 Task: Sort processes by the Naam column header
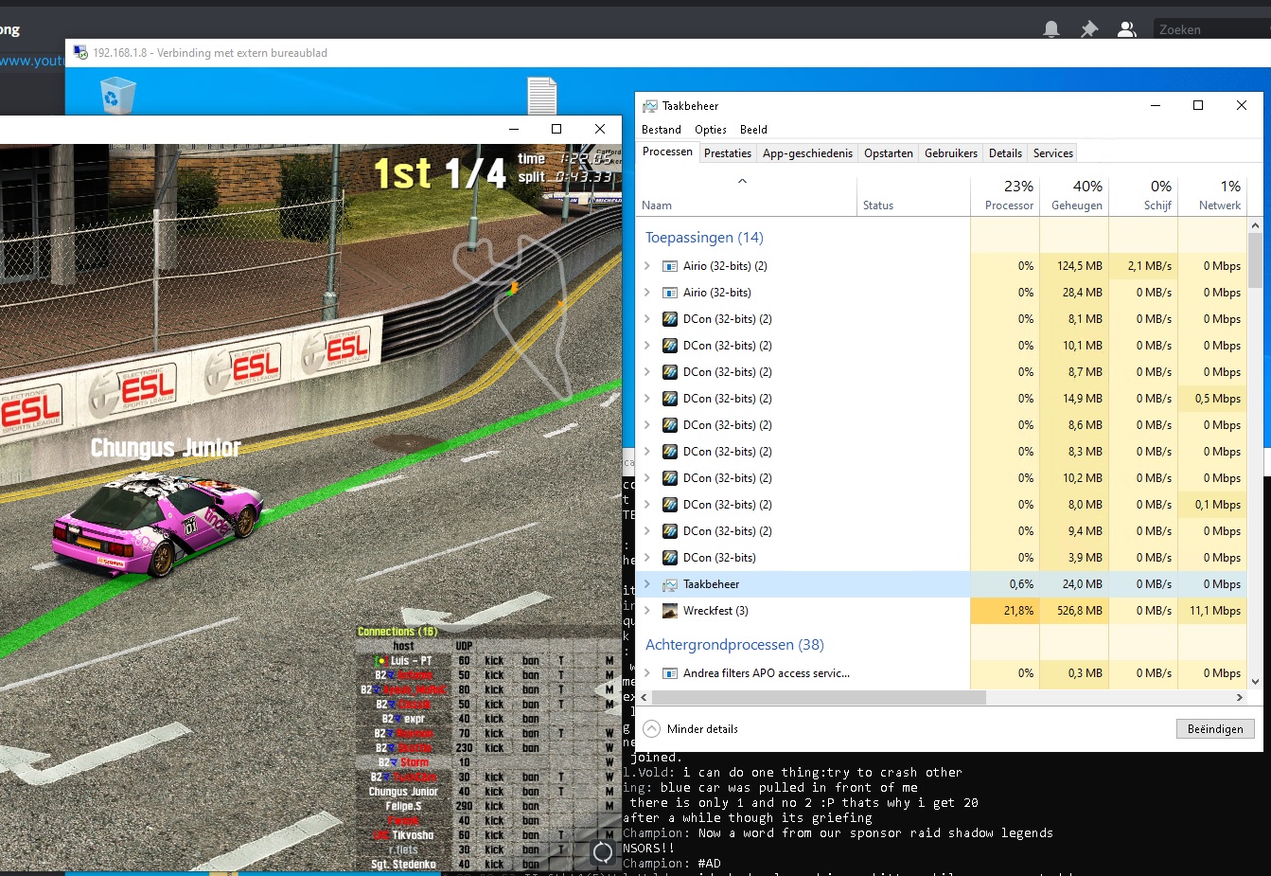747,194
